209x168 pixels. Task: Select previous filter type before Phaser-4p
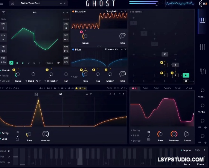click(x=122, y=49)
